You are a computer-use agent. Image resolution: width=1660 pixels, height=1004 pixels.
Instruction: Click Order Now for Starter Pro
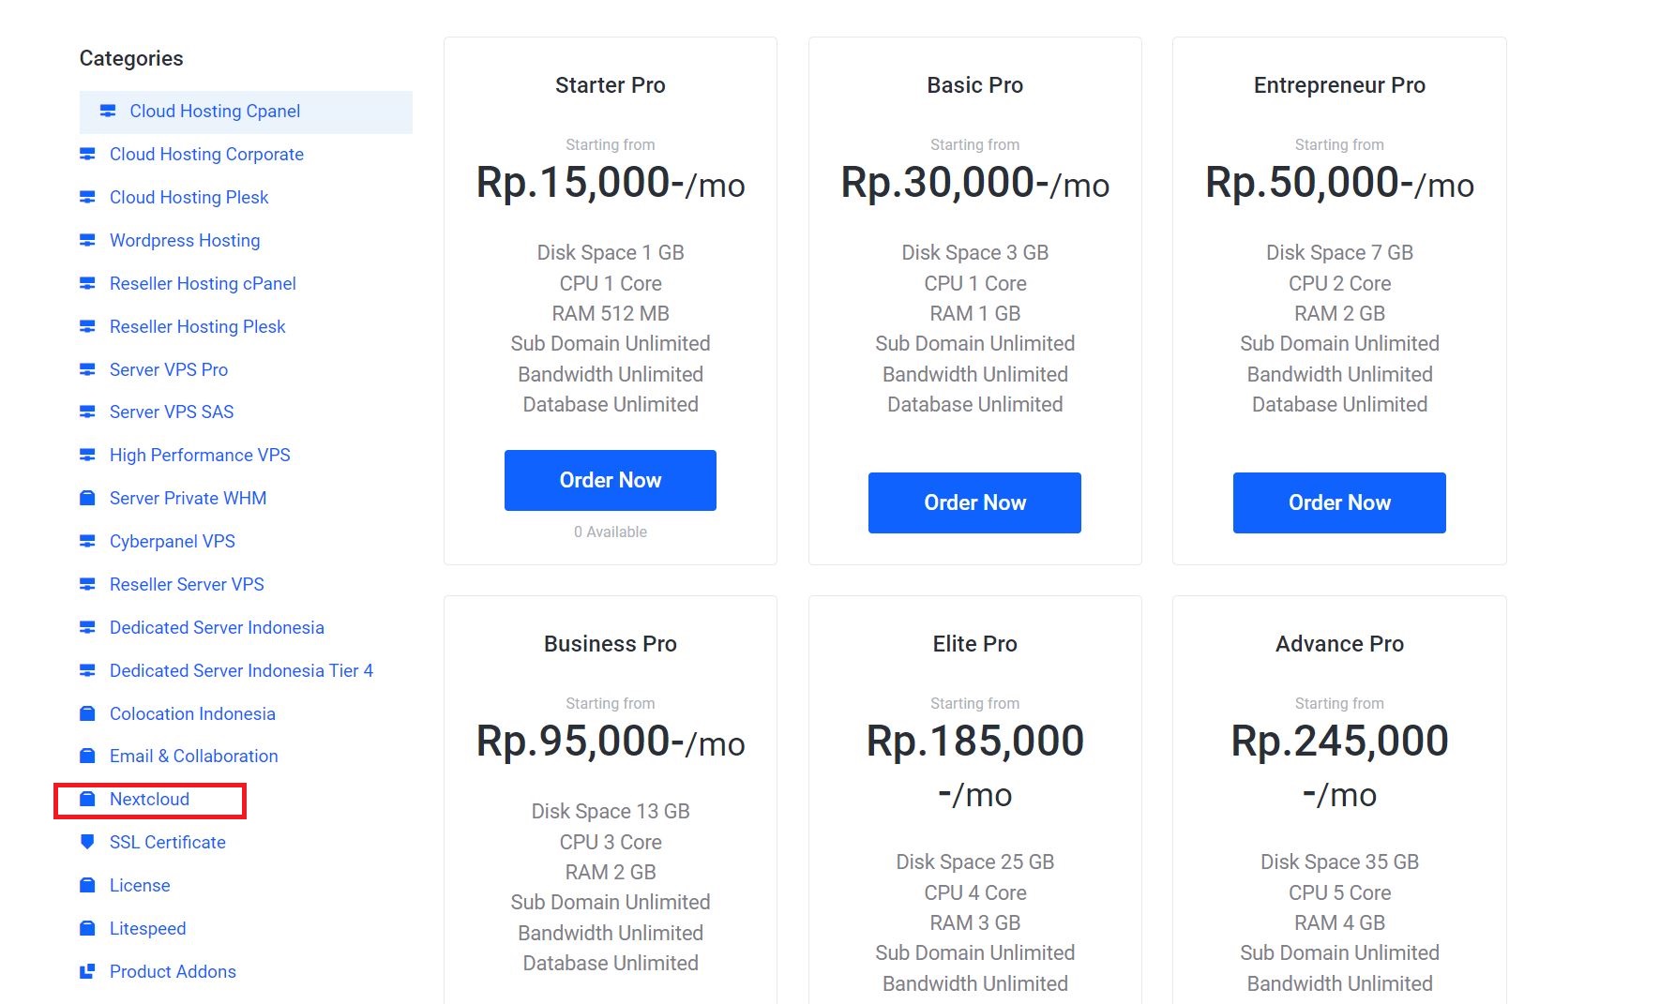[x=610, y=480]
